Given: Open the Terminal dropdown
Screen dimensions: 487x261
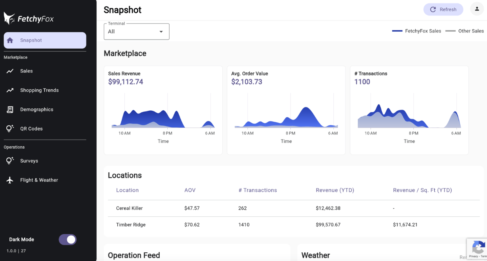Looking at the screenshot, I should point(136,31).
